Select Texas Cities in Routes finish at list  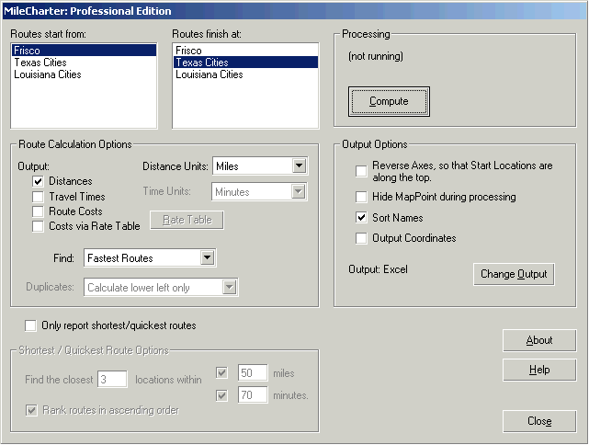click(x=245, y=63)
